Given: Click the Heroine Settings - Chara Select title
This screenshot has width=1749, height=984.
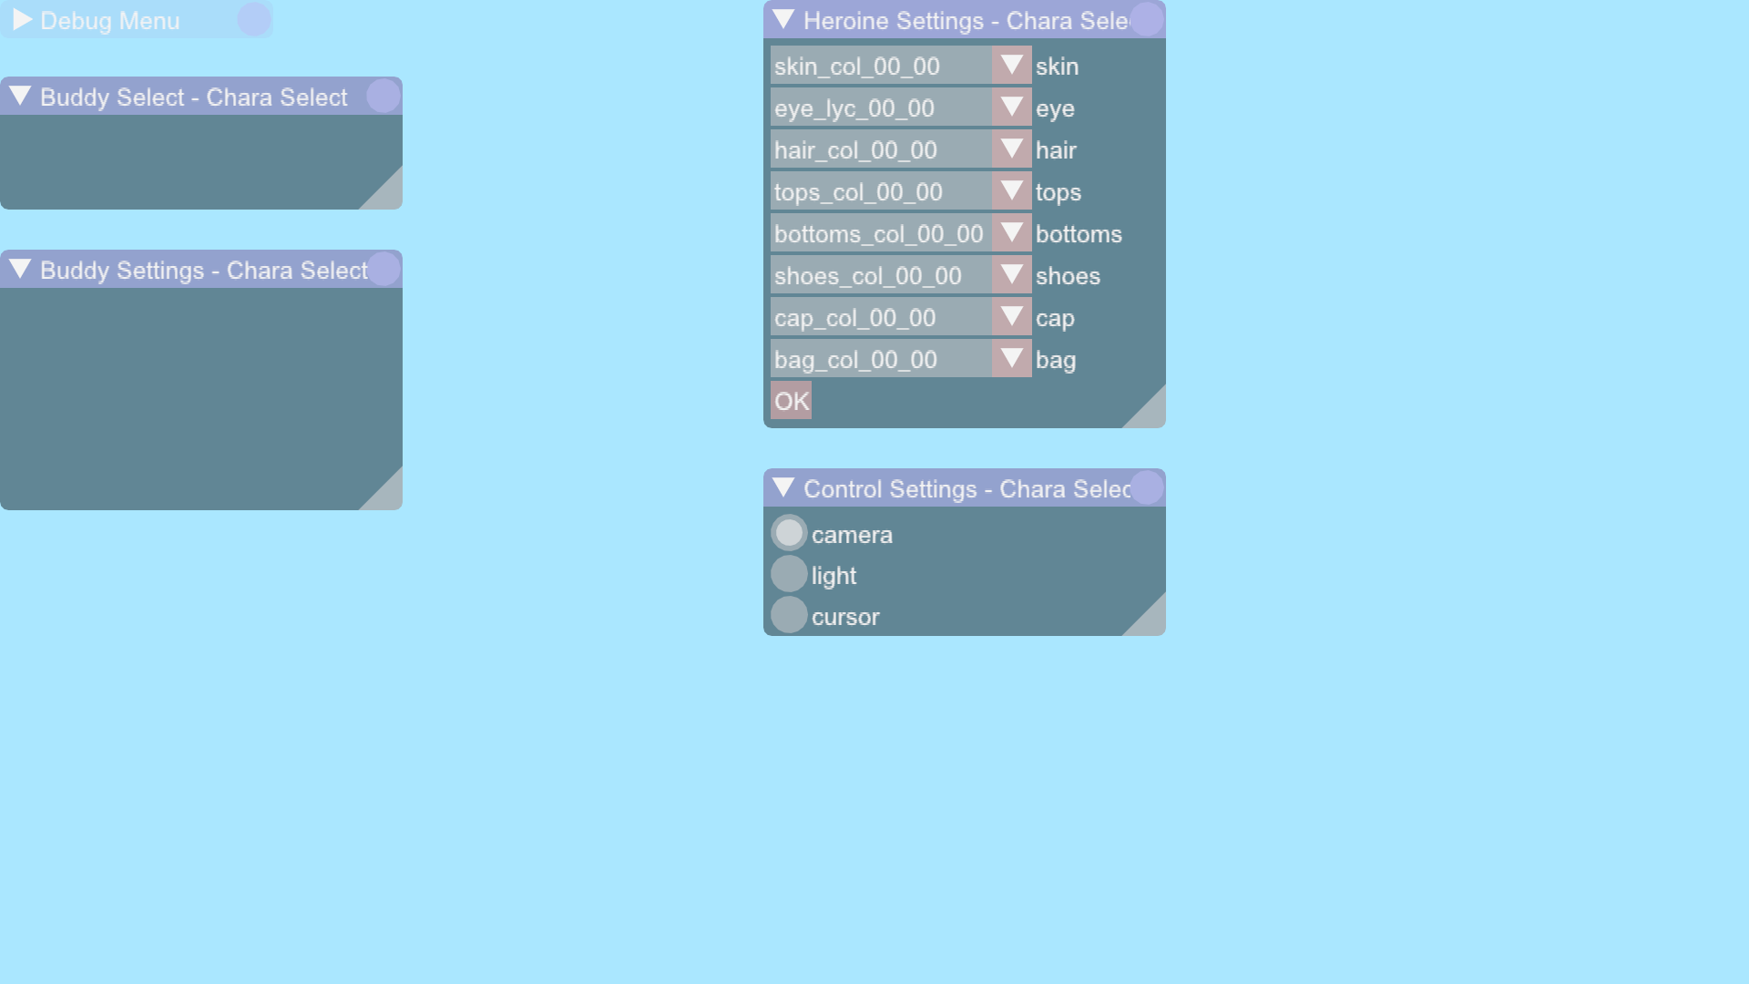Looking at the screenshot, I should pyautogui.click(x=967, y=21).
